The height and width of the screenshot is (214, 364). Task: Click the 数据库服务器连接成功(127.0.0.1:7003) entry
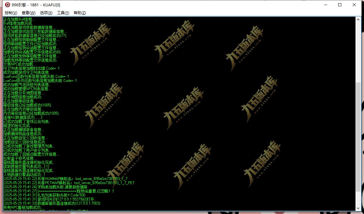click(52, 203)
